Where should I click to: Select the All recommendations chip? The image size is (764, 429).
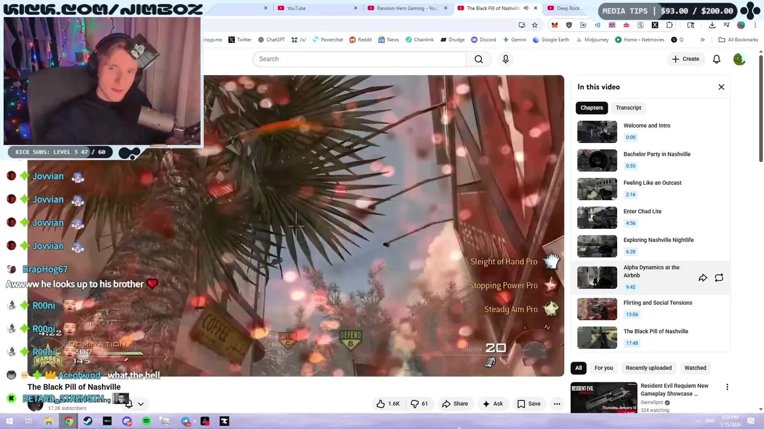578,368
